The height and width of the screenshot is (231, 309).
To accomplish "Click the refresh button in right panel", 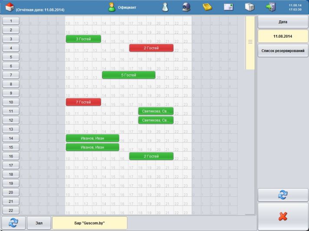I will click(x=283, y=195).
